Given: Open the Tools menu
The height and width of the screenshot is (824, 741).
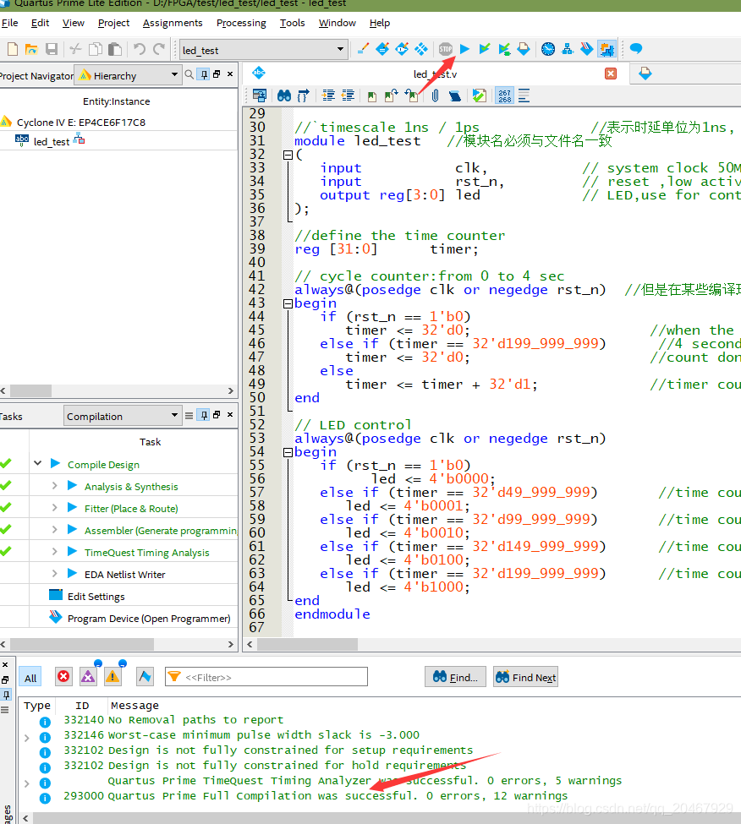Looking at the screenshot, I should click(x=293, y=23).
